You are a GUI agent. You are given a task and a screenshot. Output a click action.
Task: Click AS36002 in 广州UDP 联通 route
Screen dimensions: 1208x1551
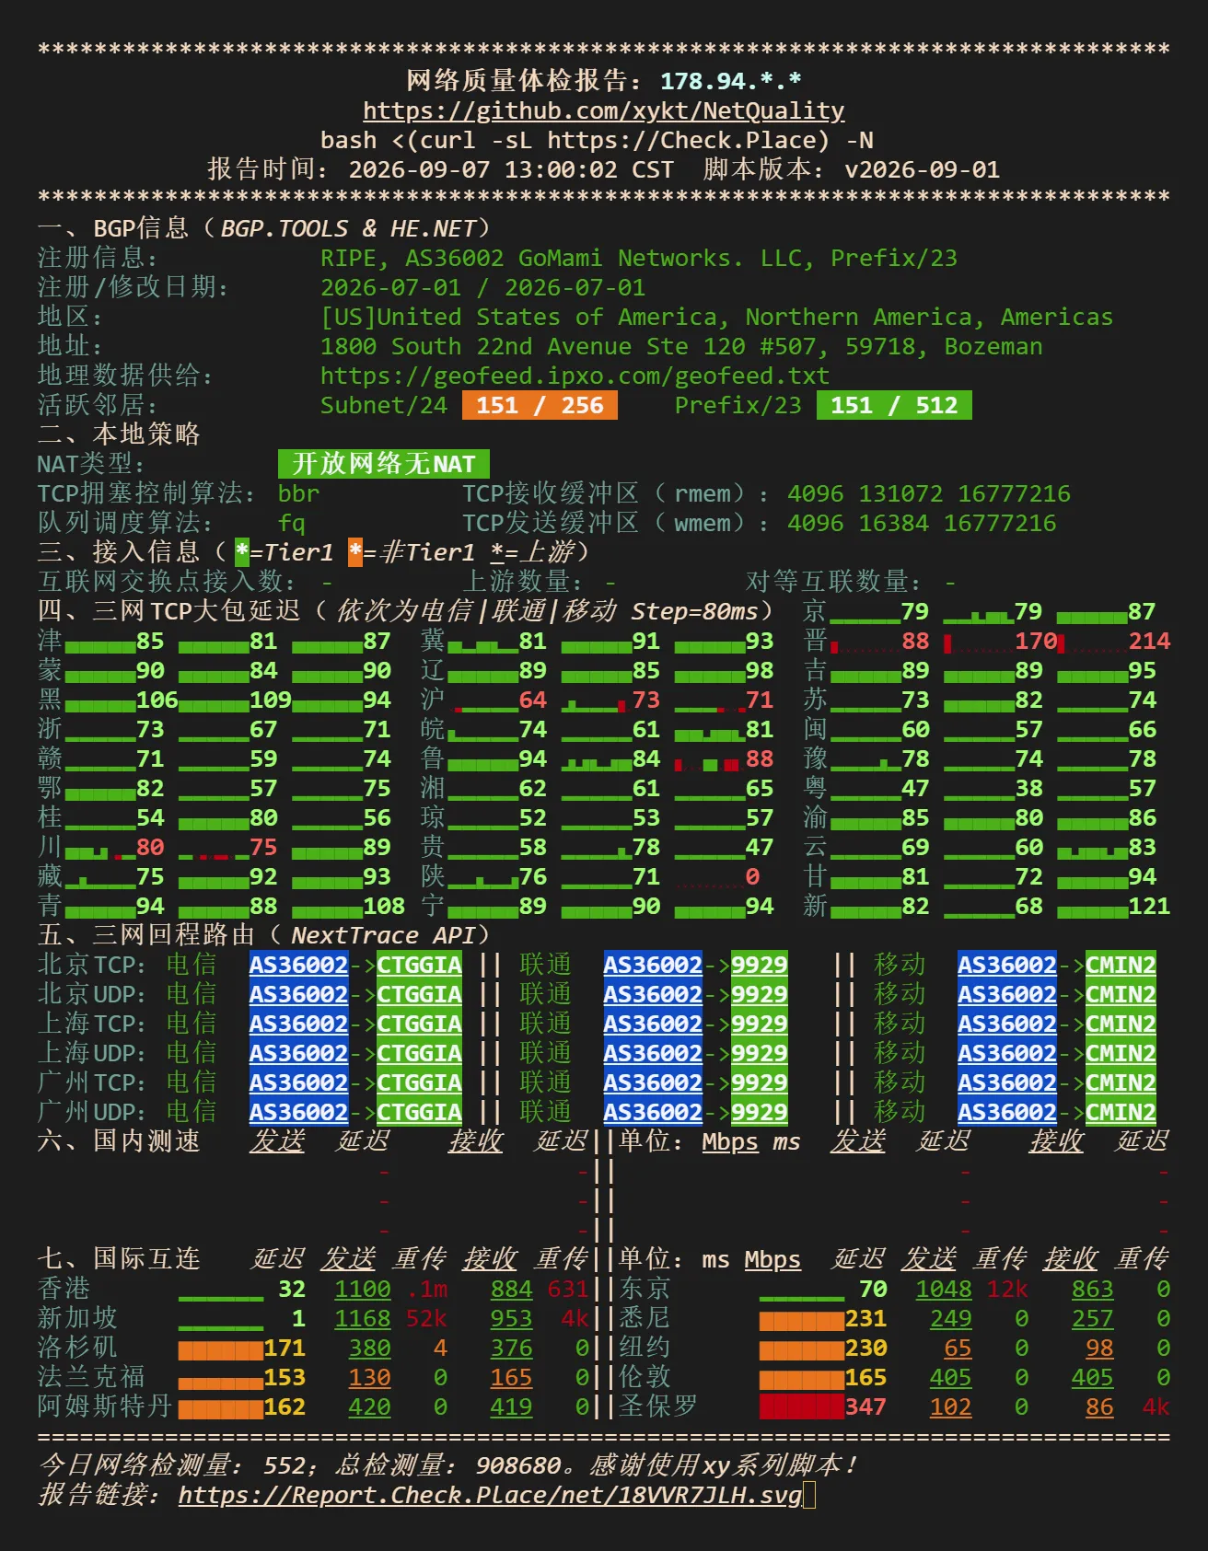(653, 1112)
